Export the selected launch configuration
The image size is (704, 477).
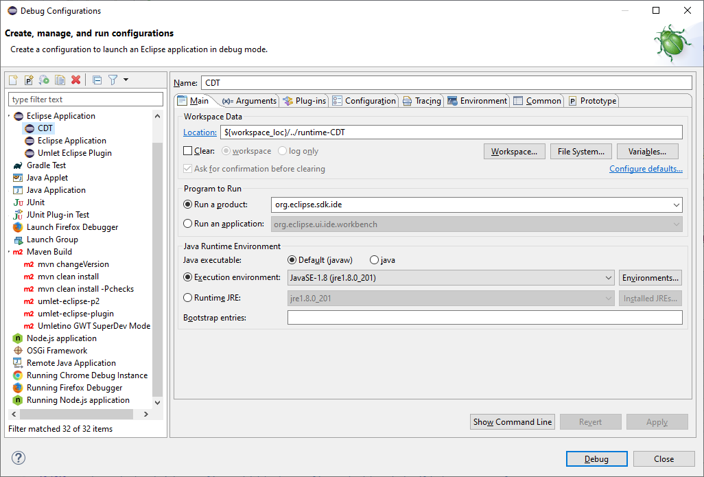(x=44, y=80)
